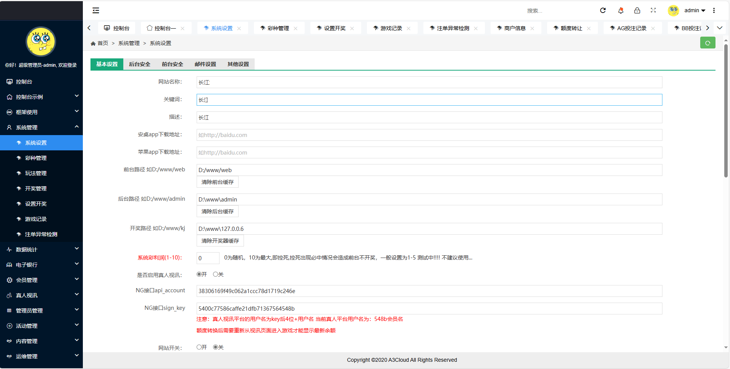Click the 网站名称 input field
Screen dimensions: 730x369
[429, 82]
